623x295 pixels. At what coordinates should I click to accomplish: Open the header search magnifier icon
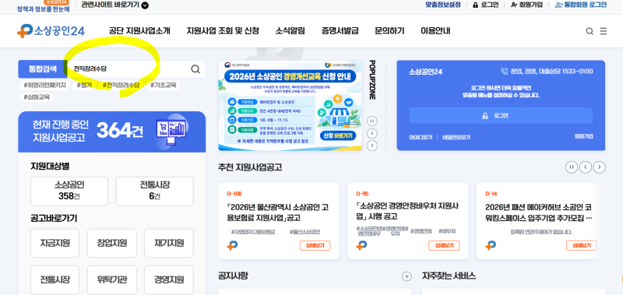[x=590, y=31]
